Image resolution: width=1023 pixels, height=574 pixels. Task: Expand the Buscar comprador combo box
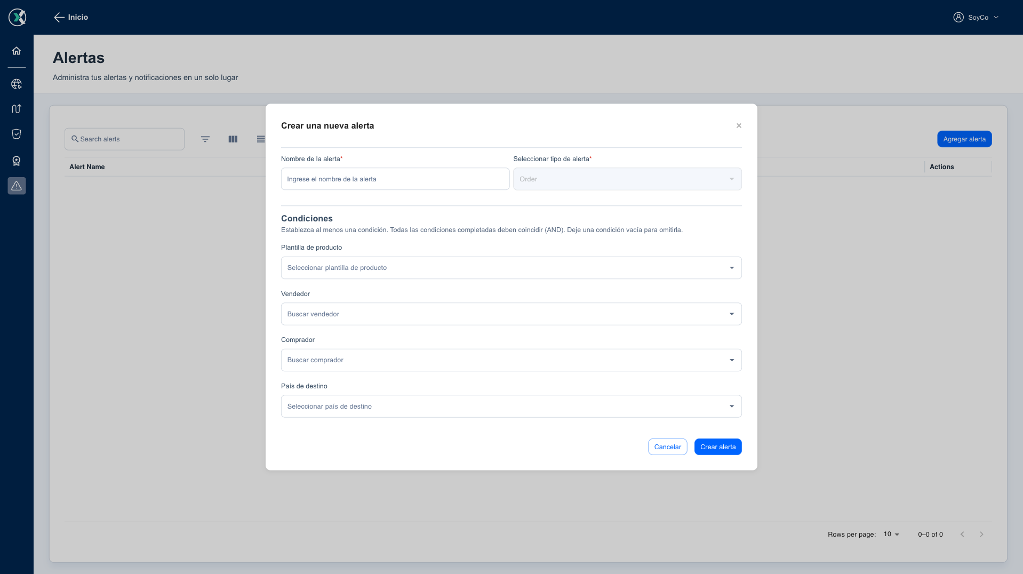511,360
